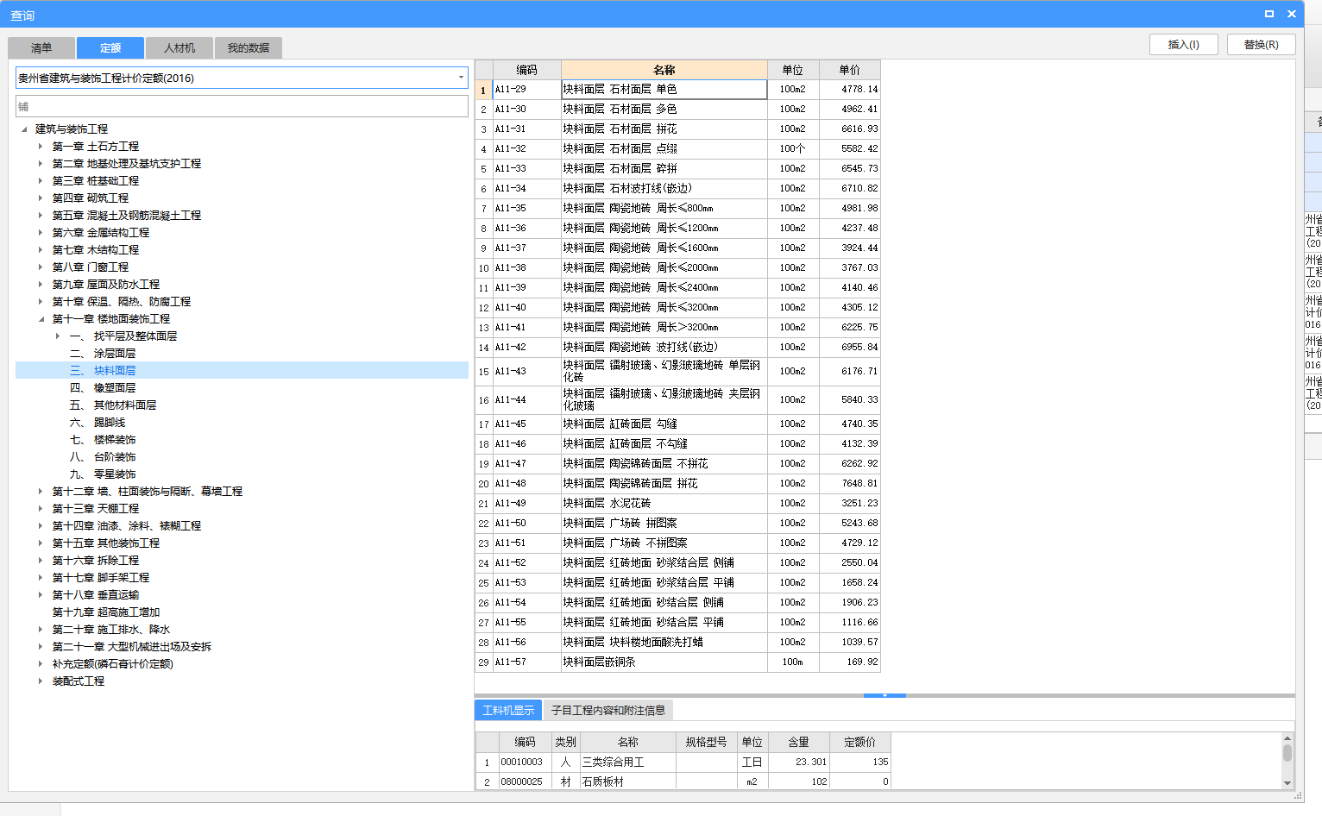Screen dimensions: 1322x816
Task: Open the 我的数据 tab
Action: coord(249,48)
